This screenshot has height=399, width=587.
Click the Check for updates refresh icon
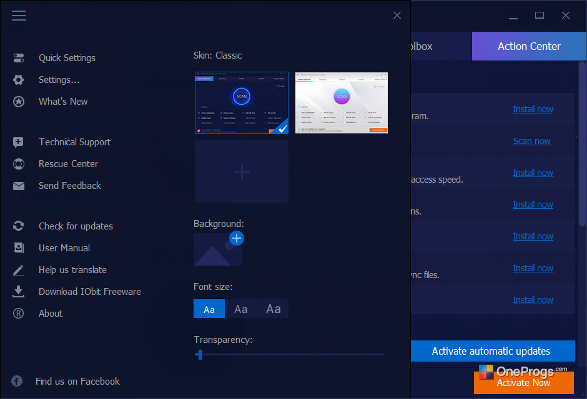pos(18,226)
